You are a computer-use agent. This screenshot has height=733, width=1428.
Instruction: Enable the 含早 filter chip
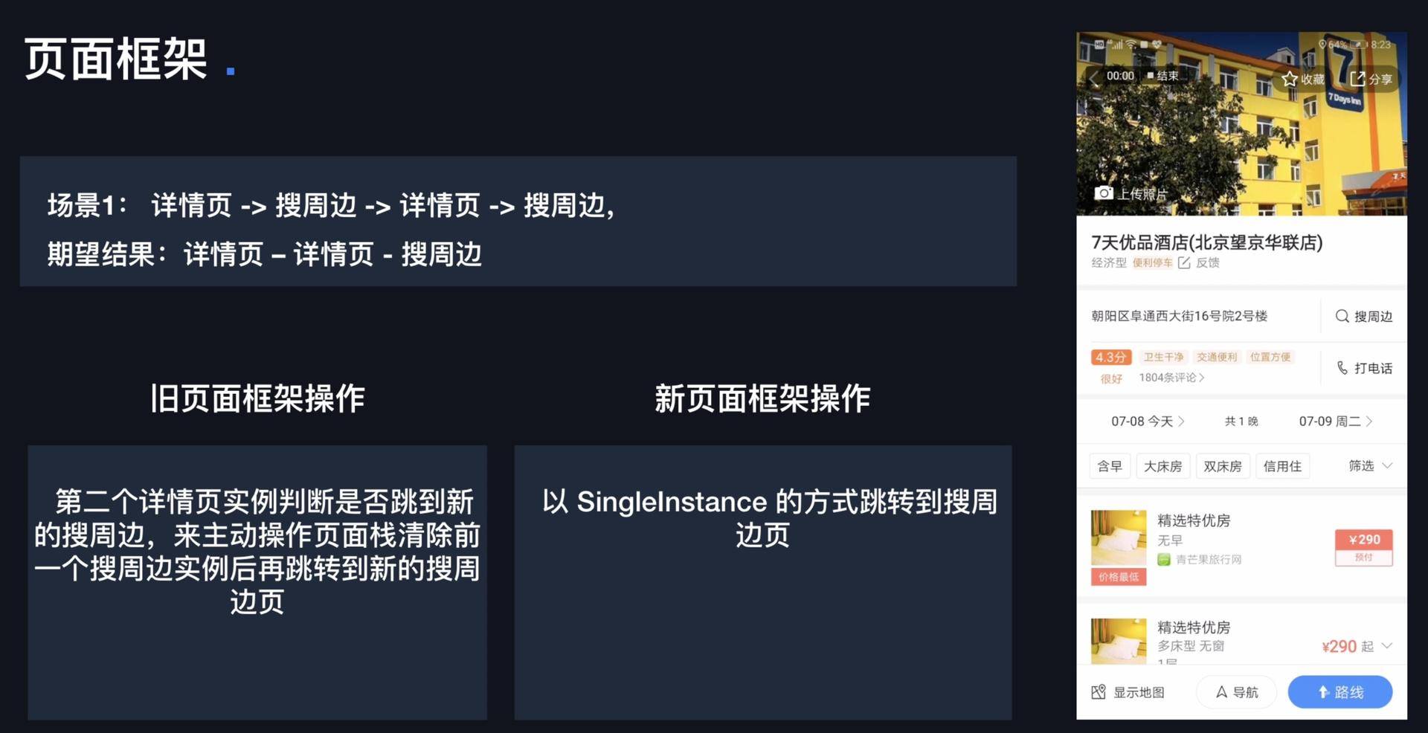coord(1109,466)
